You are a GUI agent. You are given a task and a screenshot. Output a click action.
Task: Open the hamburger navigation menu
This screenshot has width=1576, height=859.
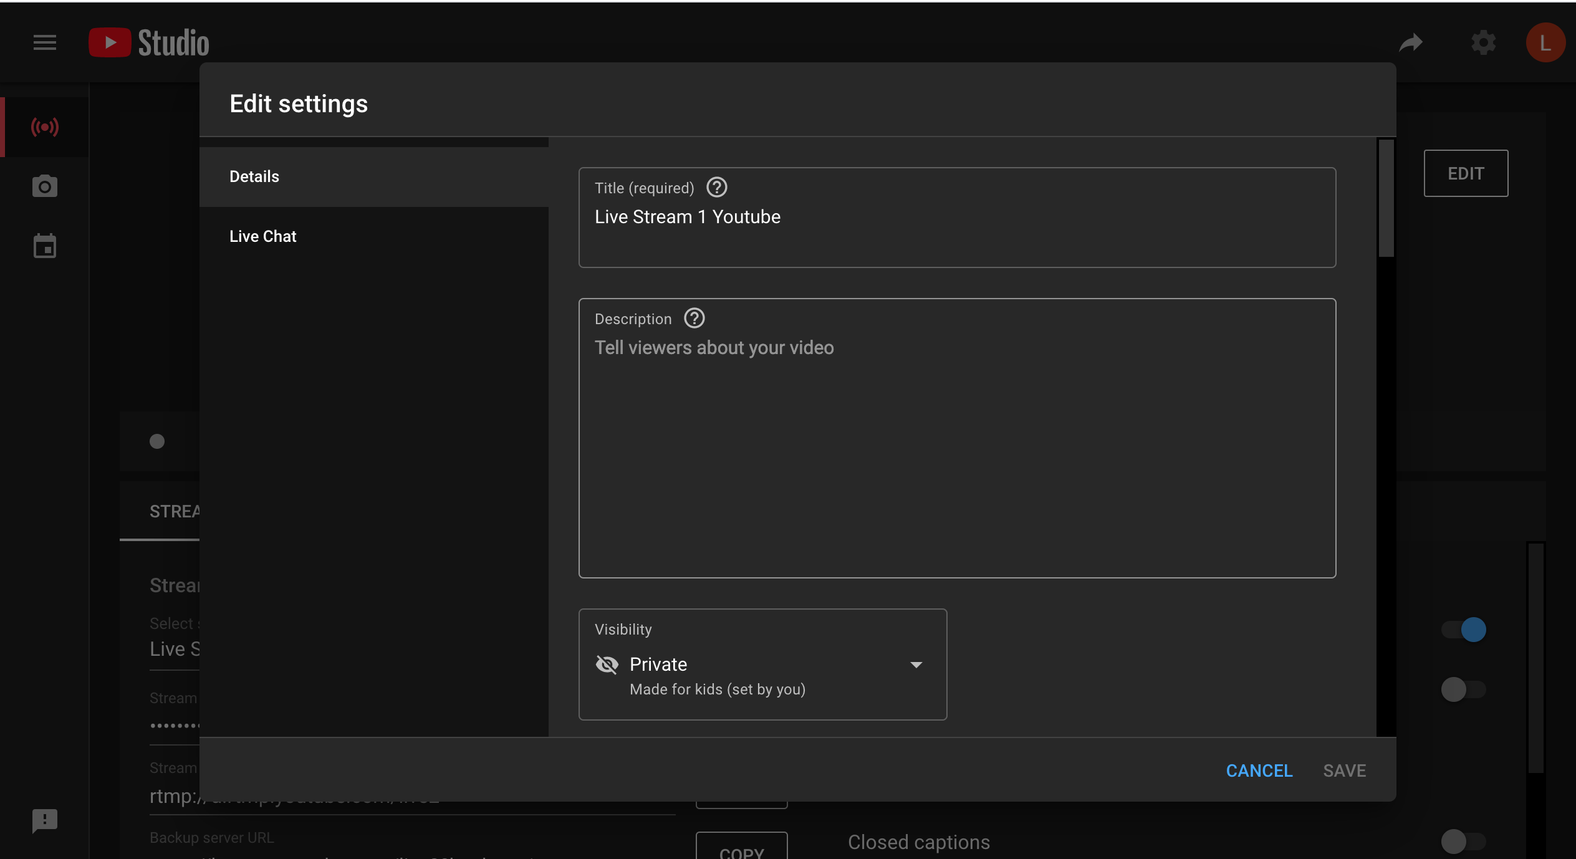(x=44, y=42)
